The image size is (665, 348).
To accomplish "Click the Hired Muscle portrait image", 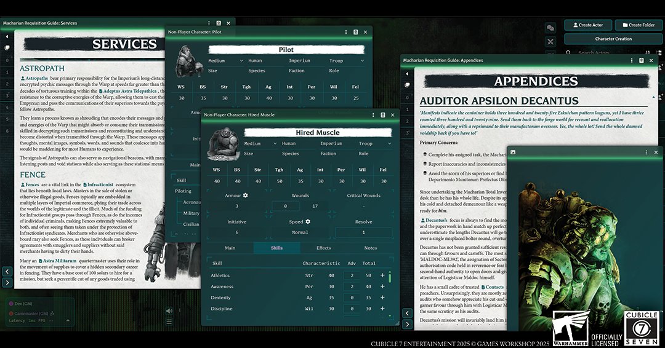I will pos(223,144).
